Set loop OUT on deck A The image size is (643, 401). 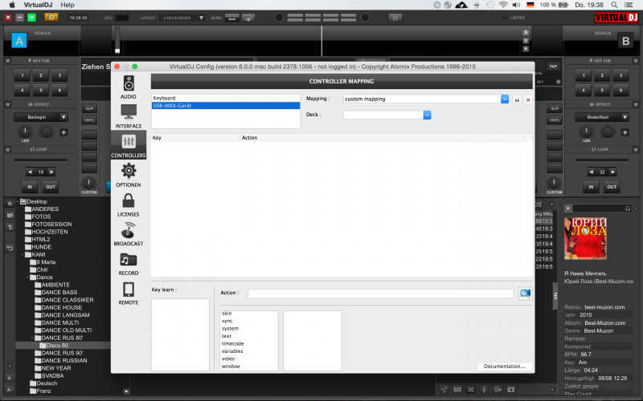pos(51,187)
